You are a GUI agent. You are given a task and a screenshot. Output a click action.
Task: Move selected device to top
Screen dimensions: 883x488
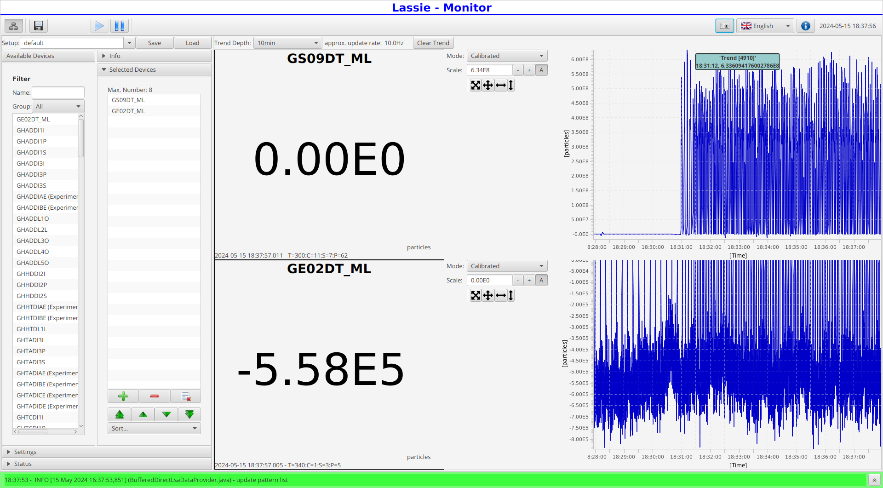point(120,414)
